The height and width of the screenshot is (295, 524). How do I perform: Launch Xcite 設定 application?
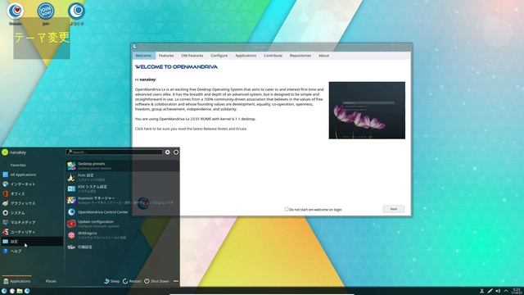pyautogui.click(x=122, y=177)
